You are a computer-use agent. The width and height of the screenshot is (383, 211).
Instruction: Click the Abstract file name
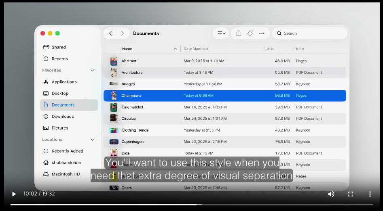tap(129, 61)
